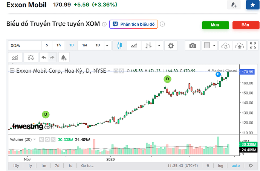Open compare symbols scales icon
Viewport: 260px width, 171px height.
tap(31, 58)
